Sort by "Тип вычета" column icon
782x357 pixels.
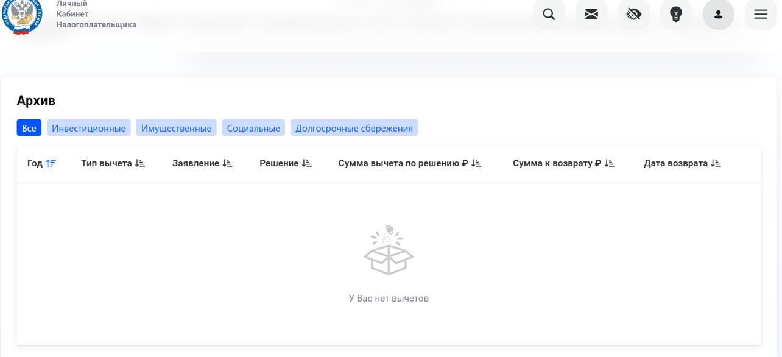tap(140, 163)
